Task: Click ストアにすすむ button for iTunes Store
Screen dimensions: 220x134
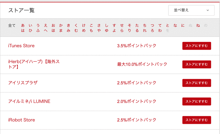Action: point(197,46)
